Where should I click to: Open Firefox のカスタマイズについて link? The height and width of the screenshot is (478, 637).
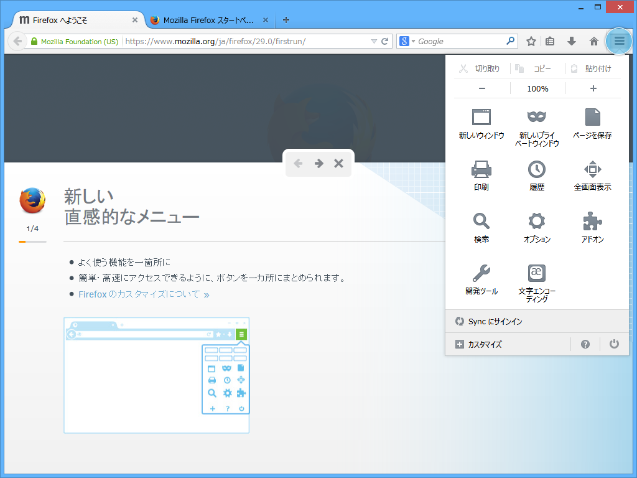(144, 294)
